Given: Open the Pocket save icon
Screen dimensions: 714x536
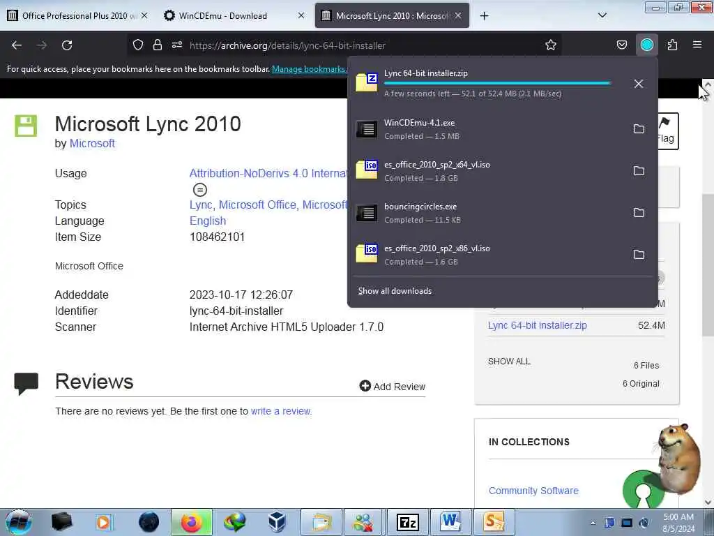Looking at the screenshot, I should click(x=621, y=45).
